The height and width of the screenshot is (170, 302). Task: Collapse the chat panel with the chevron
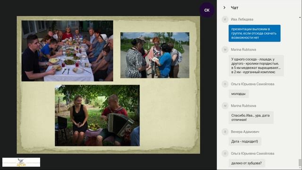[x=224, y=8]
